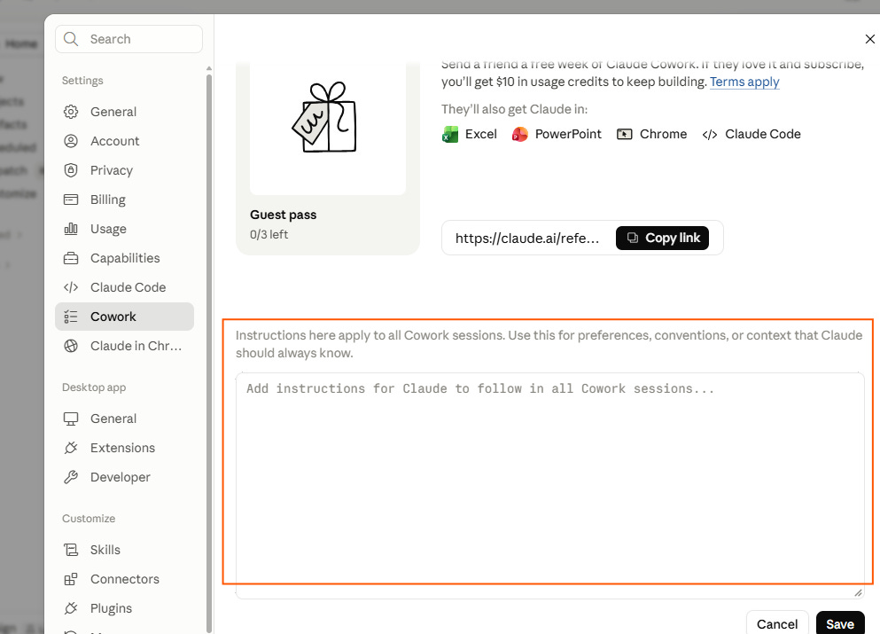Click the PowerPoint app icon
The width and height of the screenshot is (880, 634).
pyautogui.click(x=519, y=134)
